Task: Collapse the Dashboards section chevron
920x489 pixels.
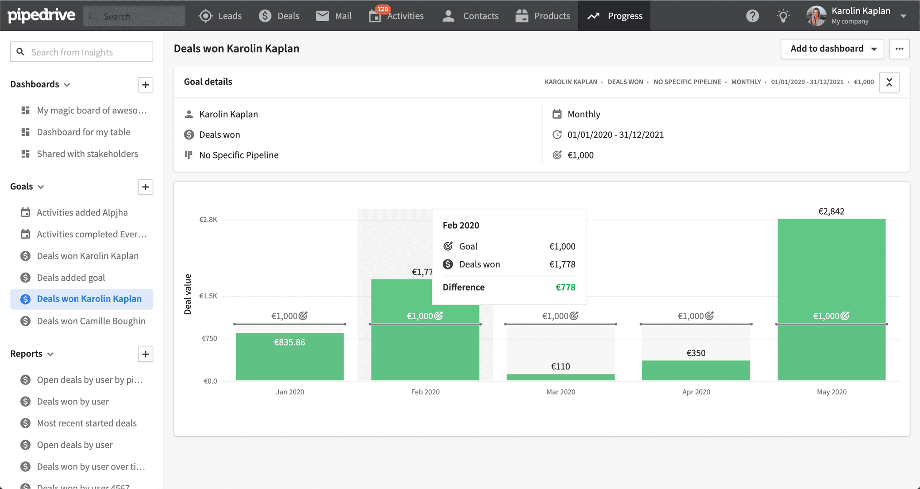Action: [67, 85]
